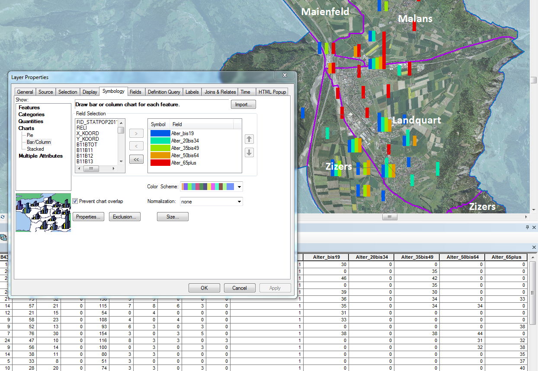Click the remove all fields double-arrow button
This screenshot has height=371, width=538.
[136, 160]
